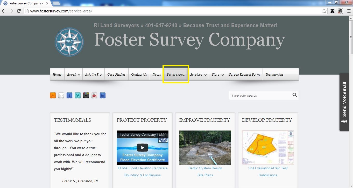Click the magnifying glass search icon
353x188 pixels.
295,95
